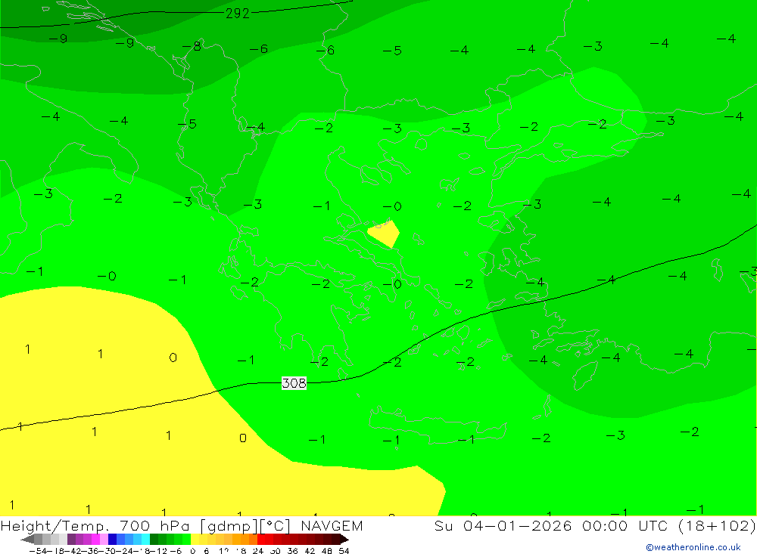Click the 292 height contour label

(238, 14)
